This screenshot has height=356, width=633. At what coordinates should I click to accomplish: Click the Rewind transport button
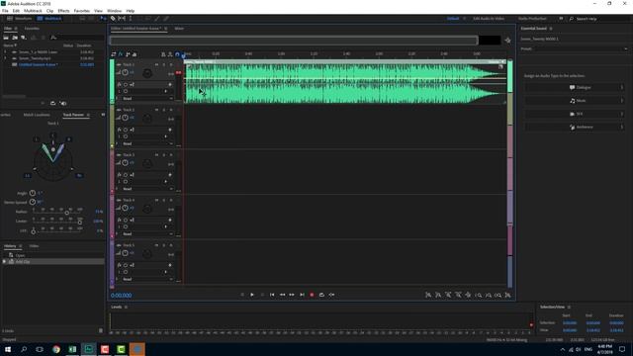pos(282,295)
